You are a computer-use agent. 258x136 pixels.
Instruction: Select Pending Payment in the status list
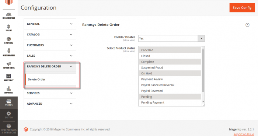point(170,102)
